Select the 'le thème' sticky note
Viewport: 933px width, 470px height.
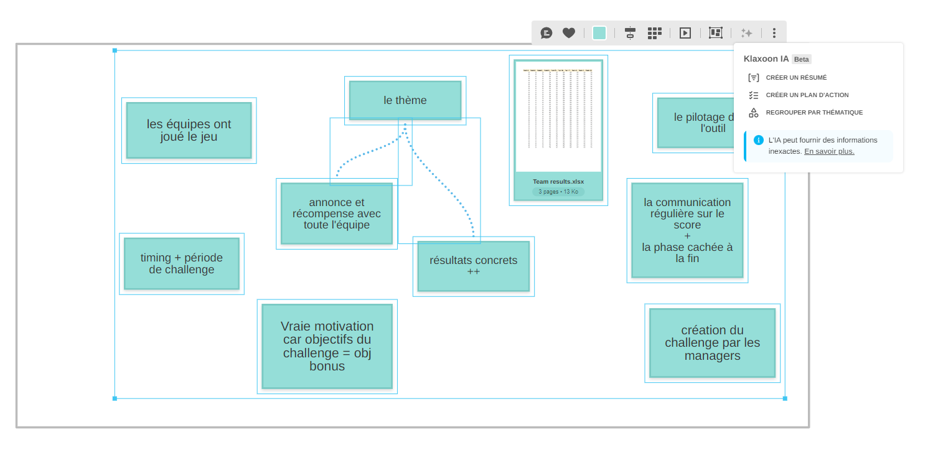click(x=405, y=100)
